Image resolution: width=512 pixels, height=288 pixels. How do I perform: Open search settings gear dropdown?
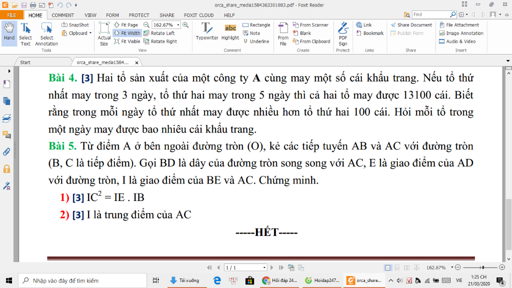tap(463, 14)
